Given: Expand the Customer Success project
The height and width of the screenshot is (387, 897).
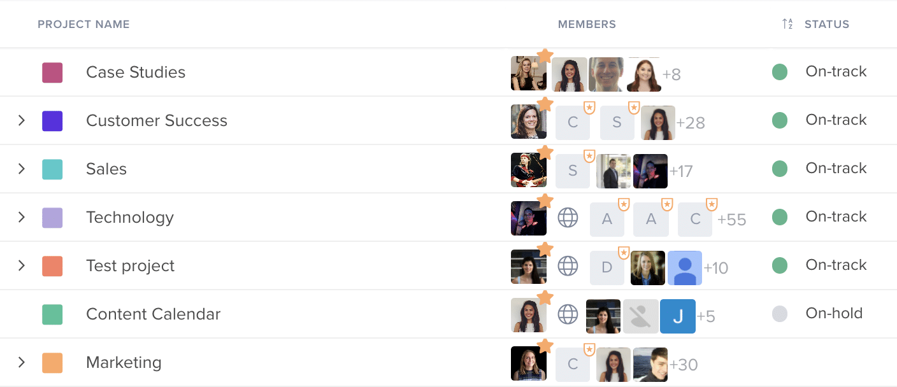Looking at the screenshot, I should 22,120.
